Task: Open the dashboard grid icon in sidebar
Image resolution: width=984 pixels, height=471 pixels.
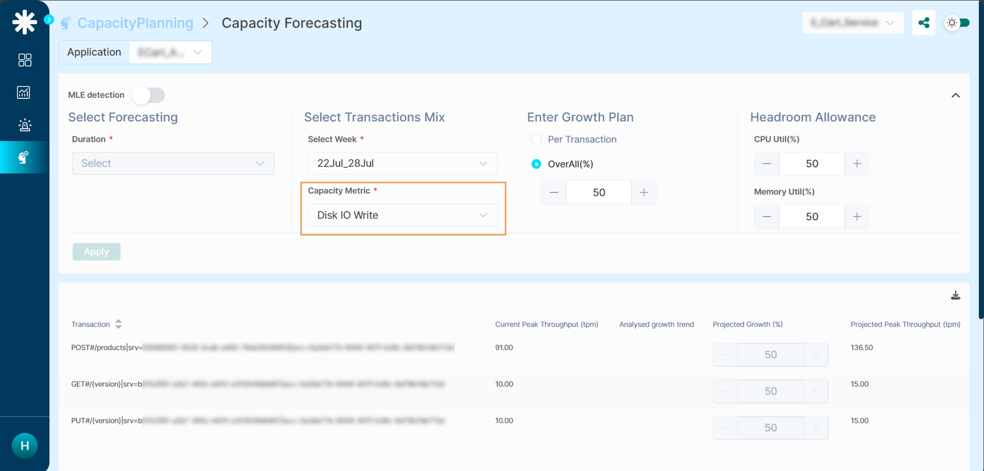Action: click(x=25, y=60)
